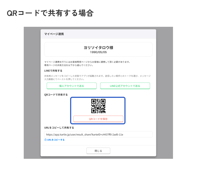Click the clipboard icon beside URLをコピーする

pyautogui.click(x=46, y=140)
